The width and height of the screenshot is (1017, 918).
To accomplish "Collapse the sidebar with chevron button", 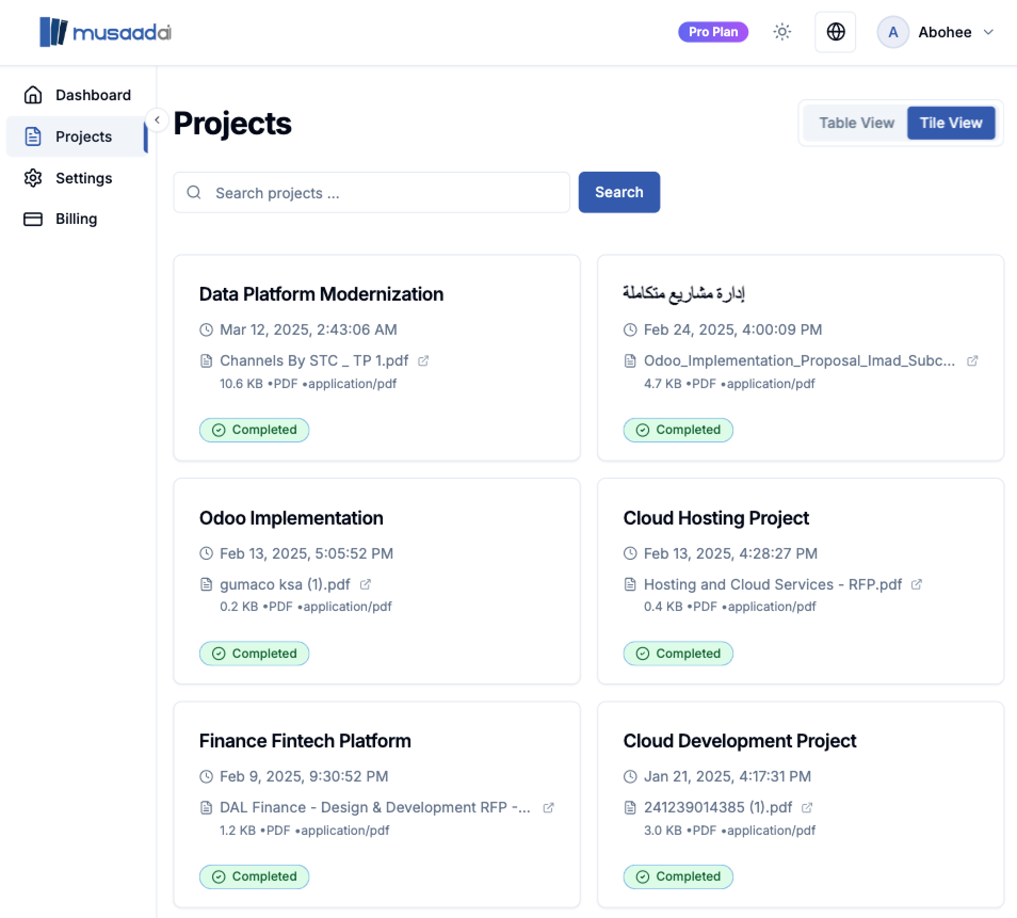I will tap(157, 120).
